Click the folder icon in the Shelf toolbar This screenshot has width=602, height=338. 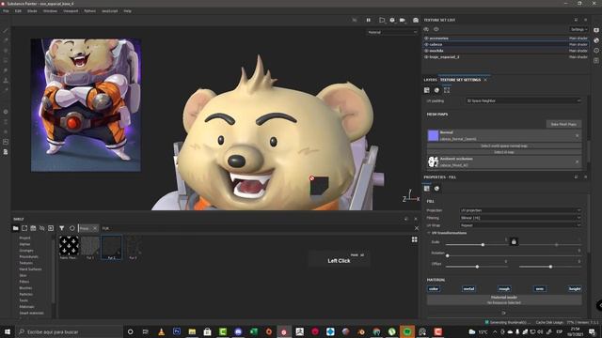15,228
